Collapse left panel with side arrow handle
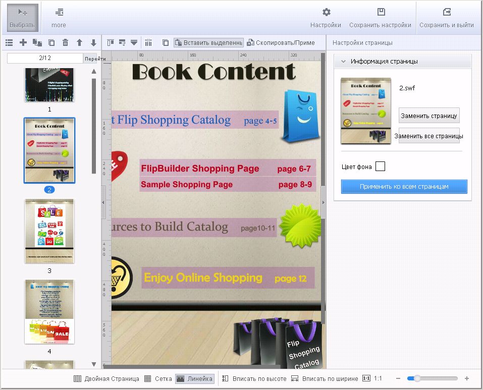The height and width of the screenshot is (390, 483). click(103, 202)
